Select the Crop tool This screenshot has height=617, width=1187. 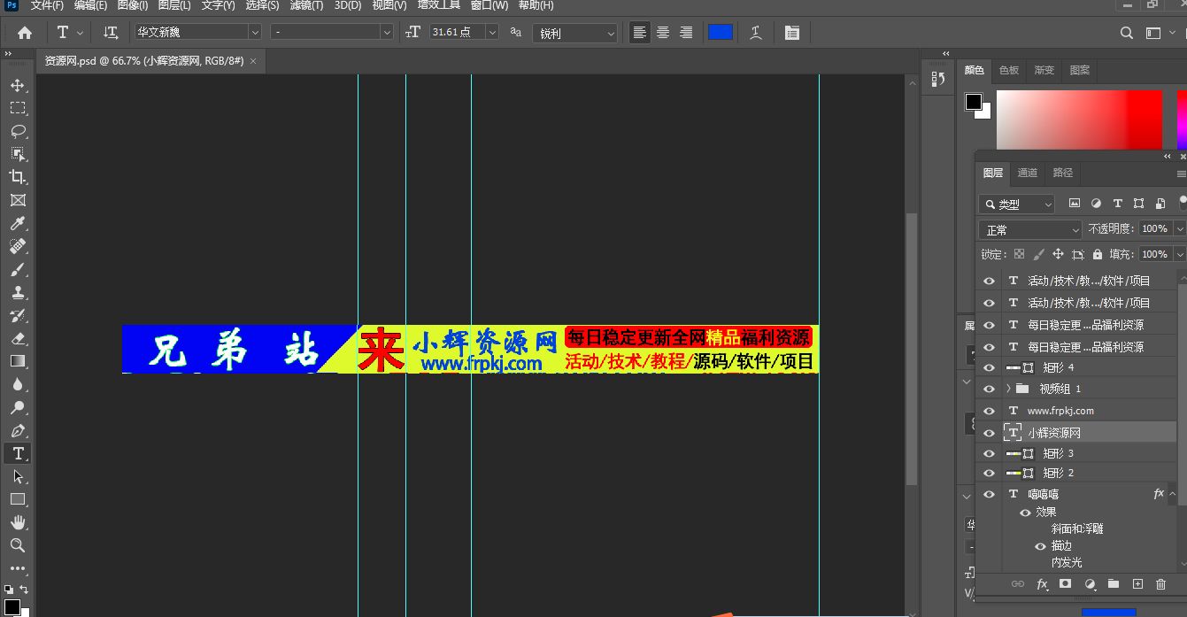point(18,177)
